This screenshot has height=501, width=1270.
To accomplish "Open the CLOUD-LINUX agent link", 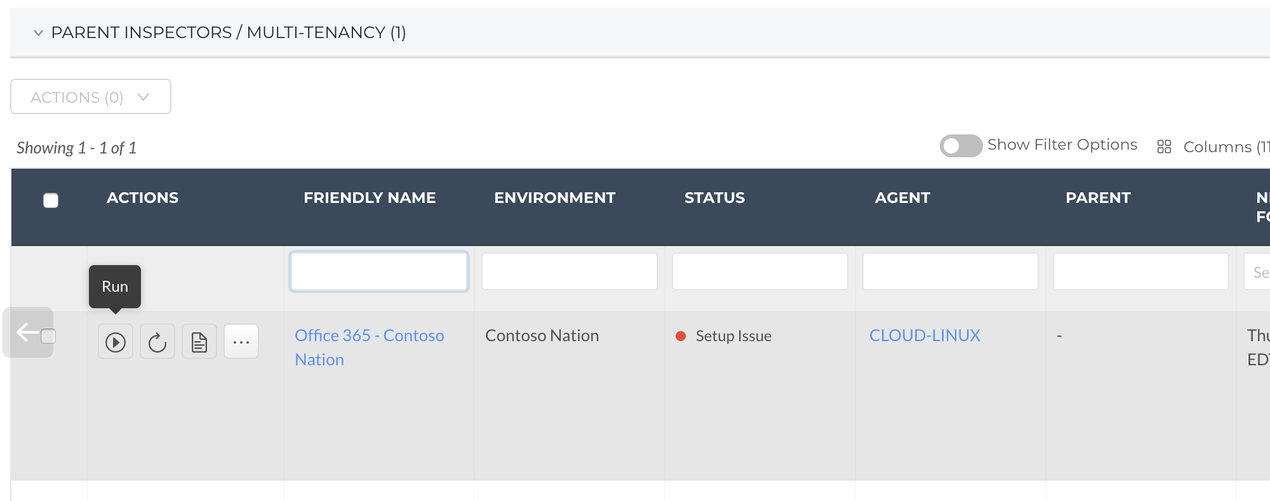I will pos(925,335).
